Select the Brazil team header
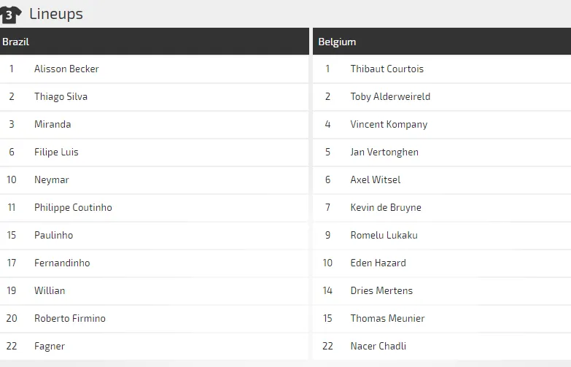 click(16, 42)
